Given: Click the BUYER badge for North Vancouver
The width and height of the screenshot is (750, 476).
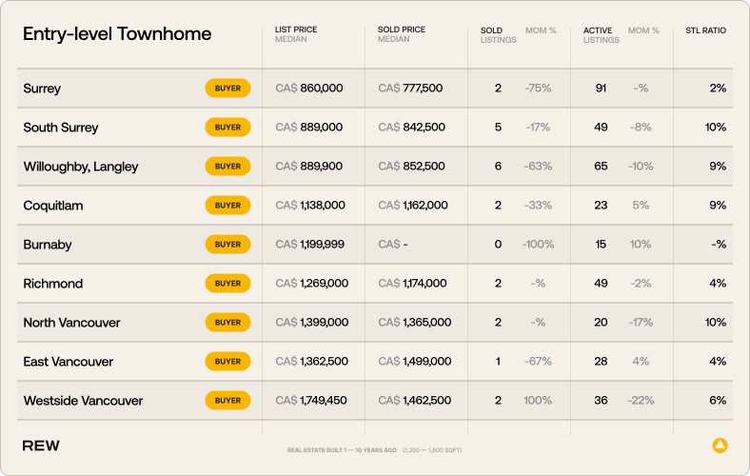Looking at the screenshot, I should 227,323.
